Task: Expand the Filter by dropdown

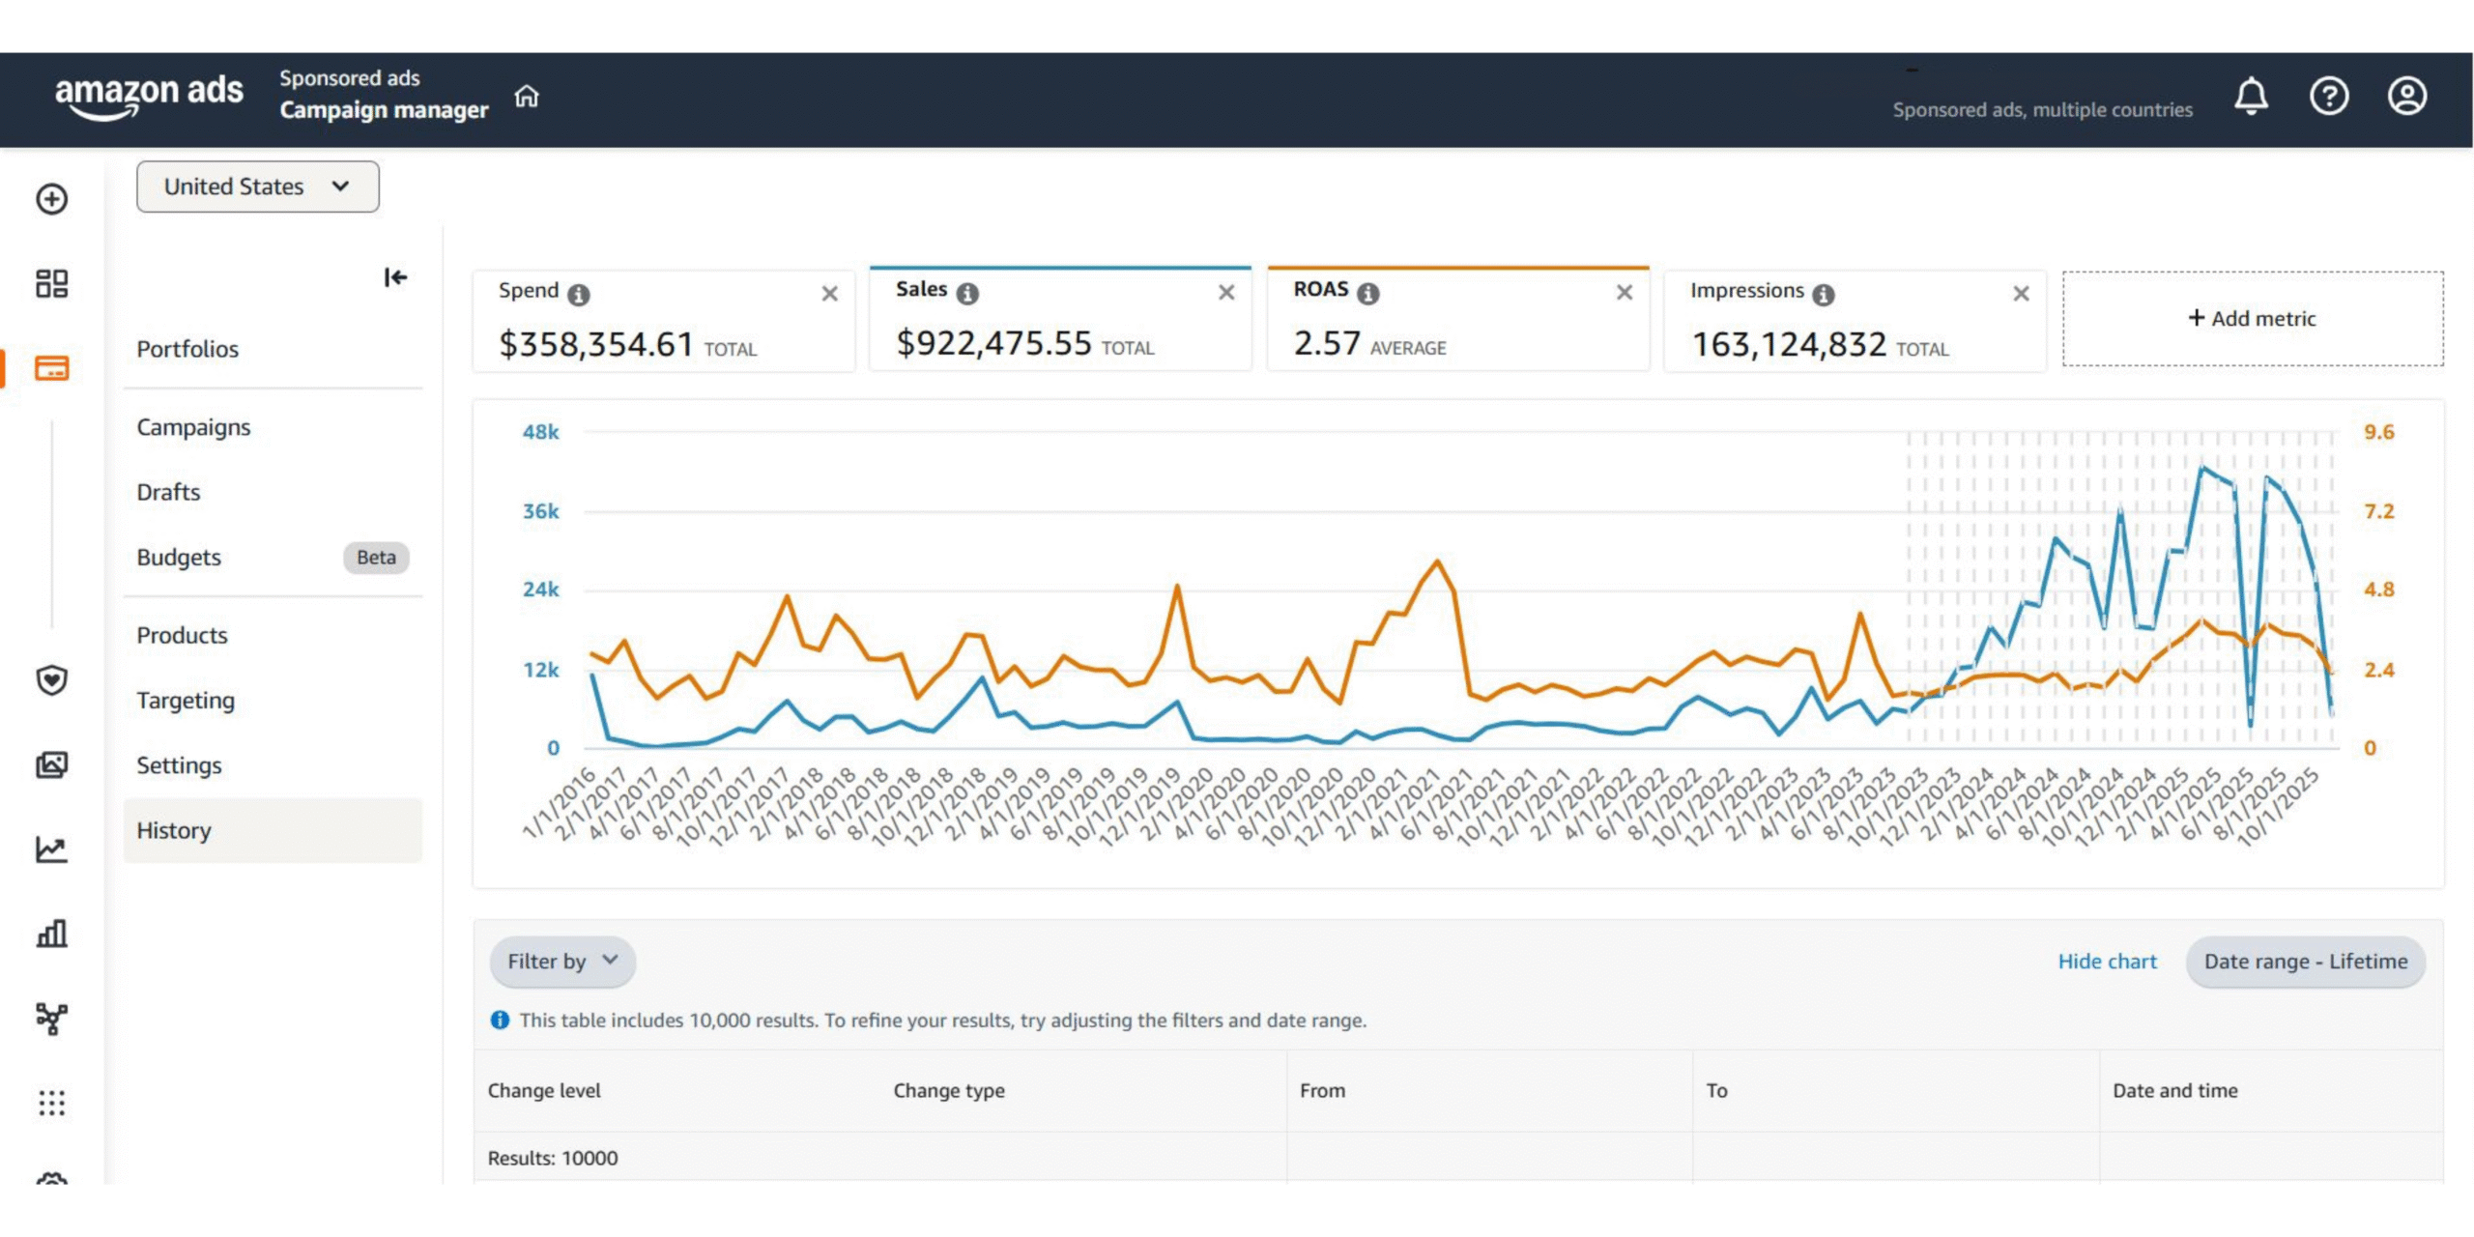Action: pyautogui.click(x=561, y=961)
